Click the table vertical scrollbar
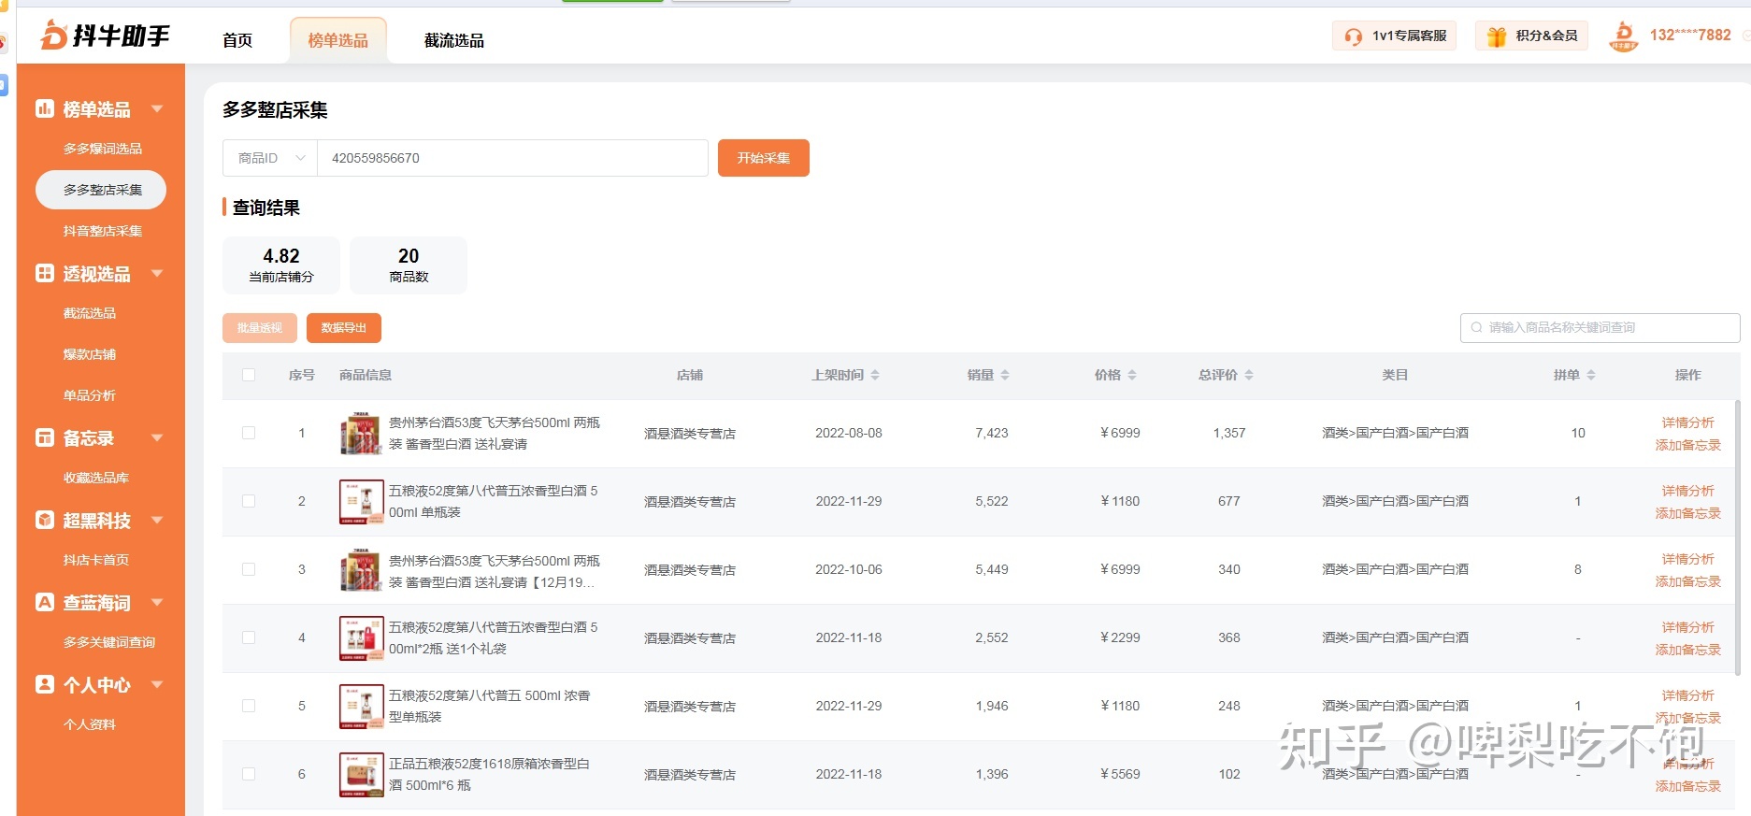This screenshot has height=816, width=1751. click(x=1737, y=537)
